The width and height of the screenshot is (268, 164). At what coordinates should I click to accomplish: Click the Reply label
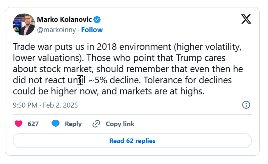(73, 124)
